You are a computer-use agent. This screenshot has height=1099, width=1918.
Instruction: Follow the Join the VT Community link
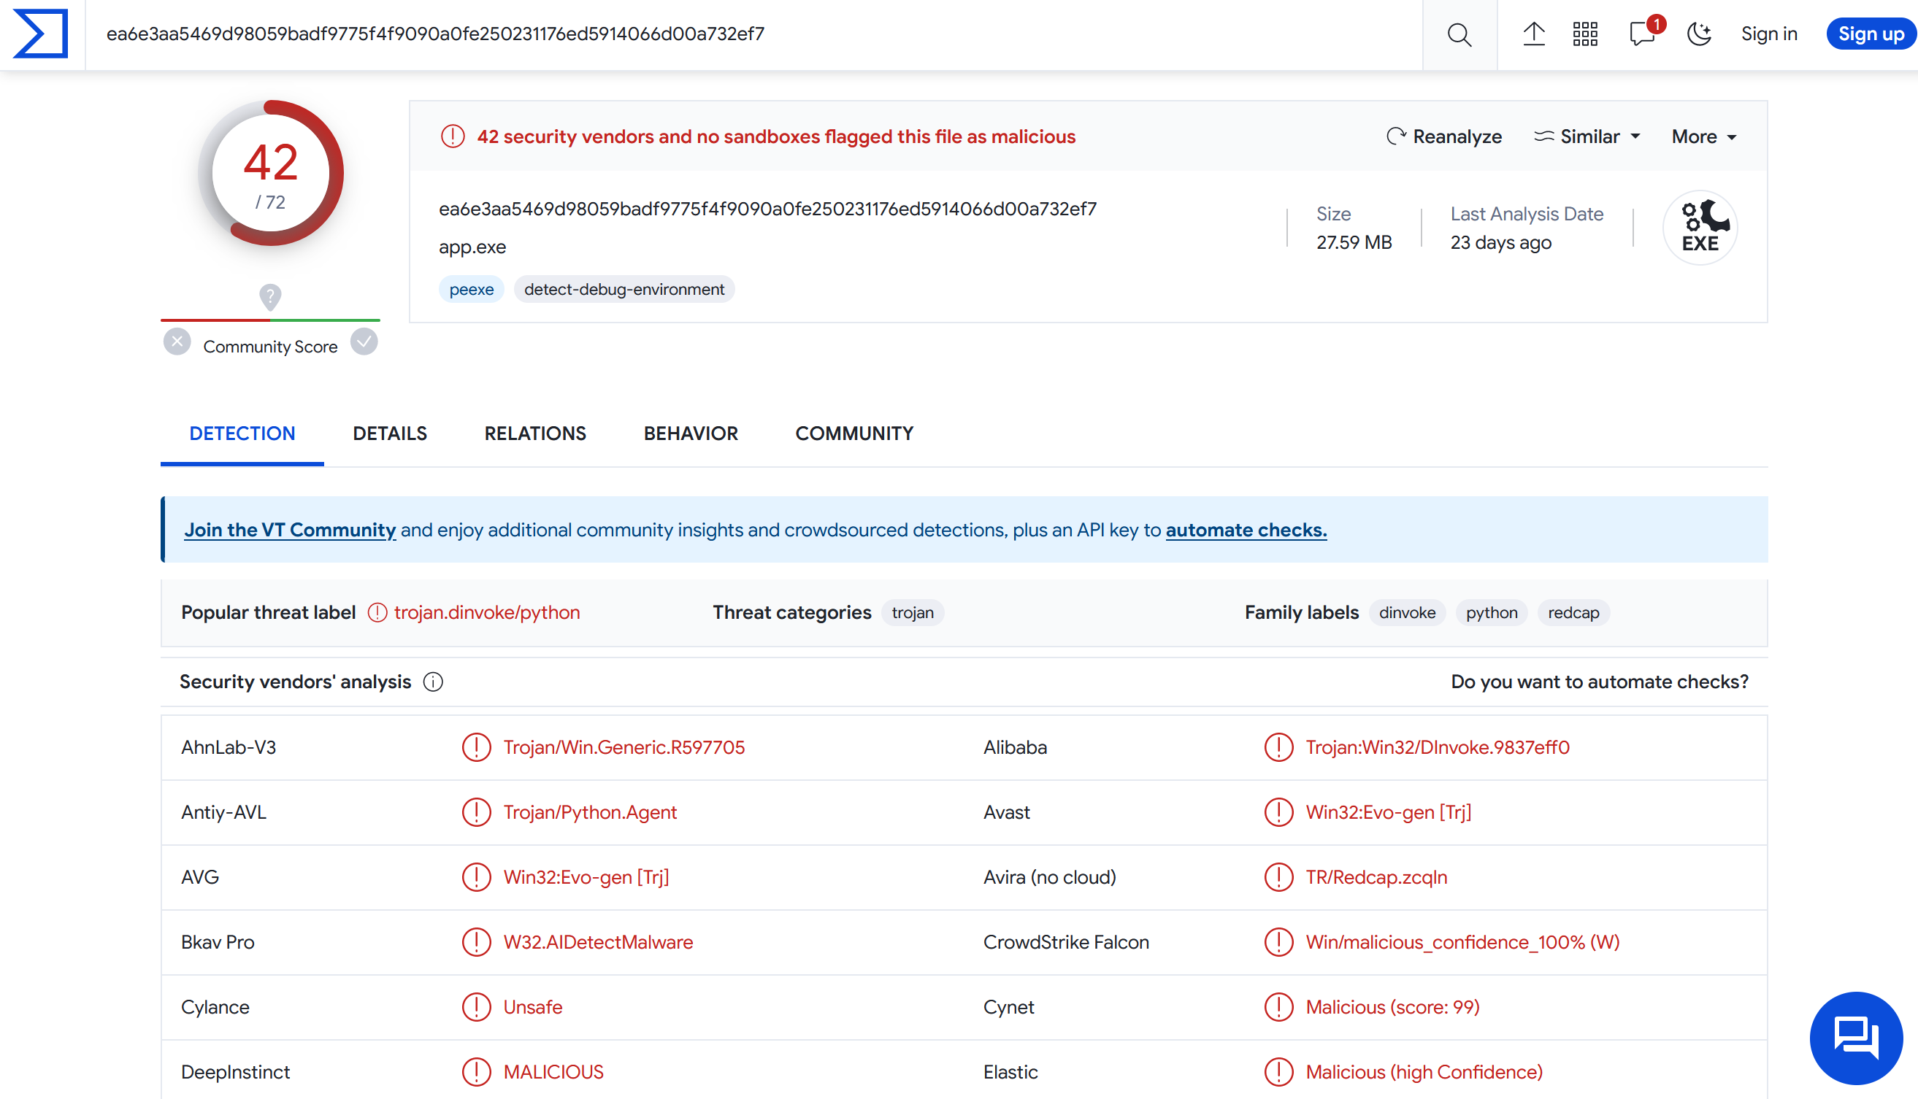point(290,530)
